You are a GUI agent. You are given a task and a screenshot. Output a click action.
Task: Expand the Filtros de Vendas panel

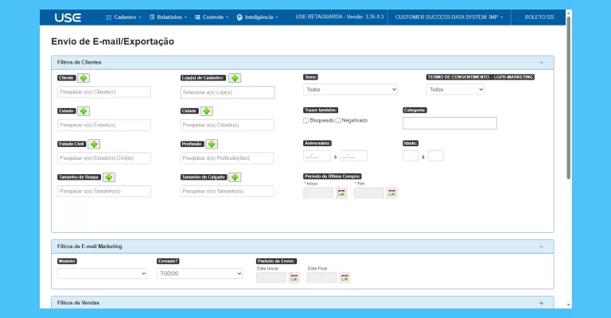coord(541,303)
